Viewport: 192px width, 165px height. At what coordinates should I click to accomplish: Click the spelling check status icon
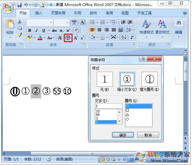(x=49, y=159)
